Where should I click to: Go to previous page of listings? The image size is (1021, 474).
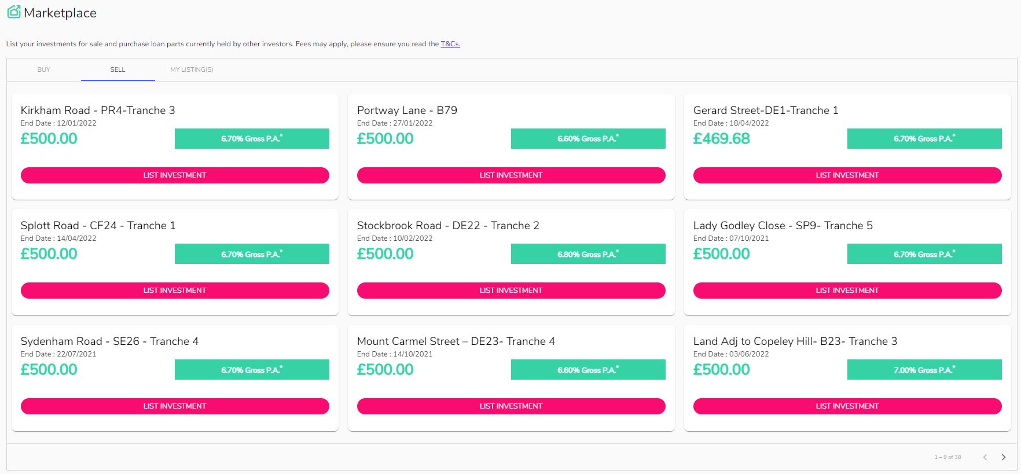(985, 457)
